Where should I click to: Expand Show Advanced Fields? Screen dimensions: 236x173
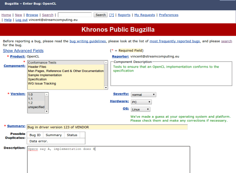coord(23,51)
